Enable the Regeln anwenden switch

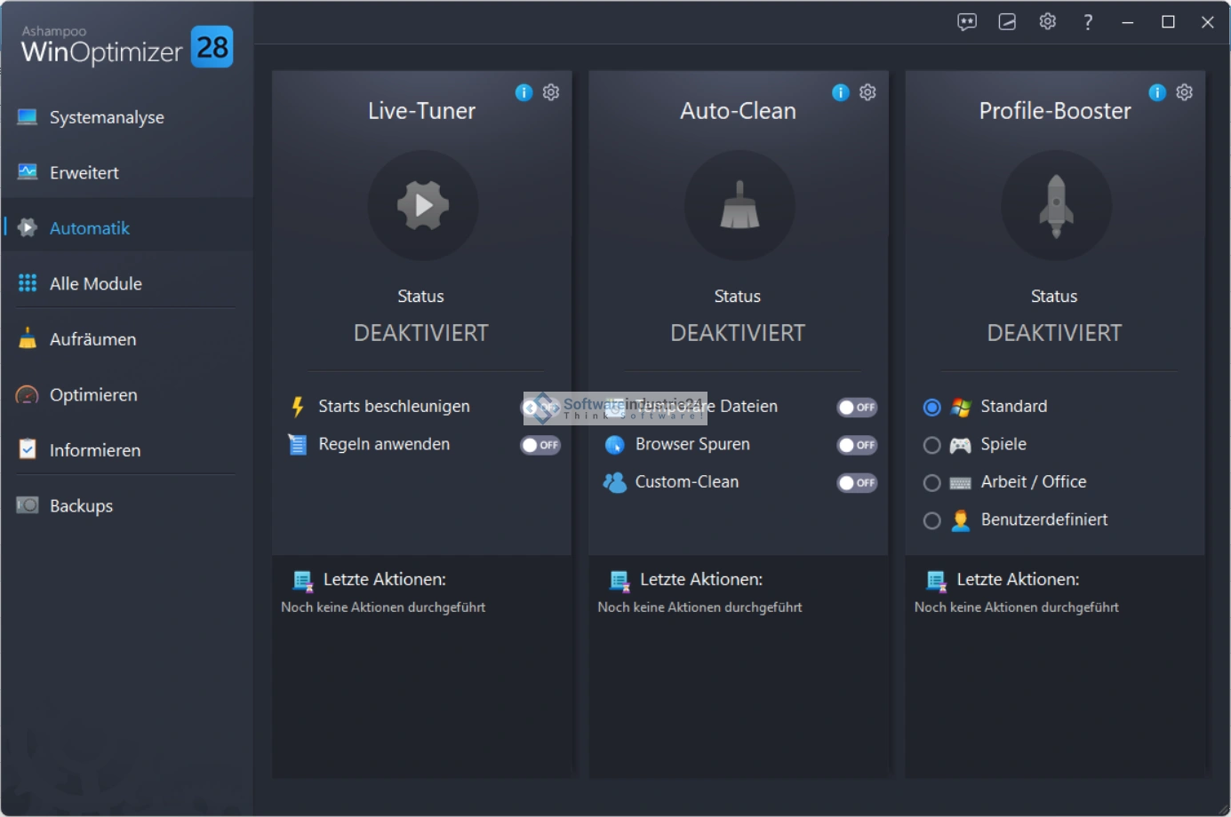(x=540, y=445)
